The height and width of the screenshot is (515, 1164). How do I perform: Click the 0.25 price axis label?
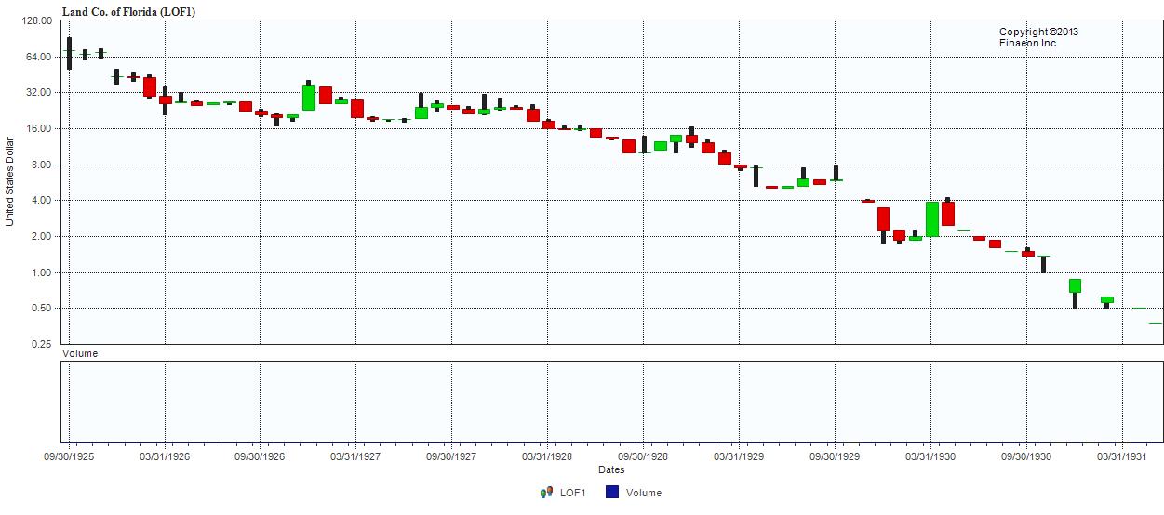tap(43, 344)
